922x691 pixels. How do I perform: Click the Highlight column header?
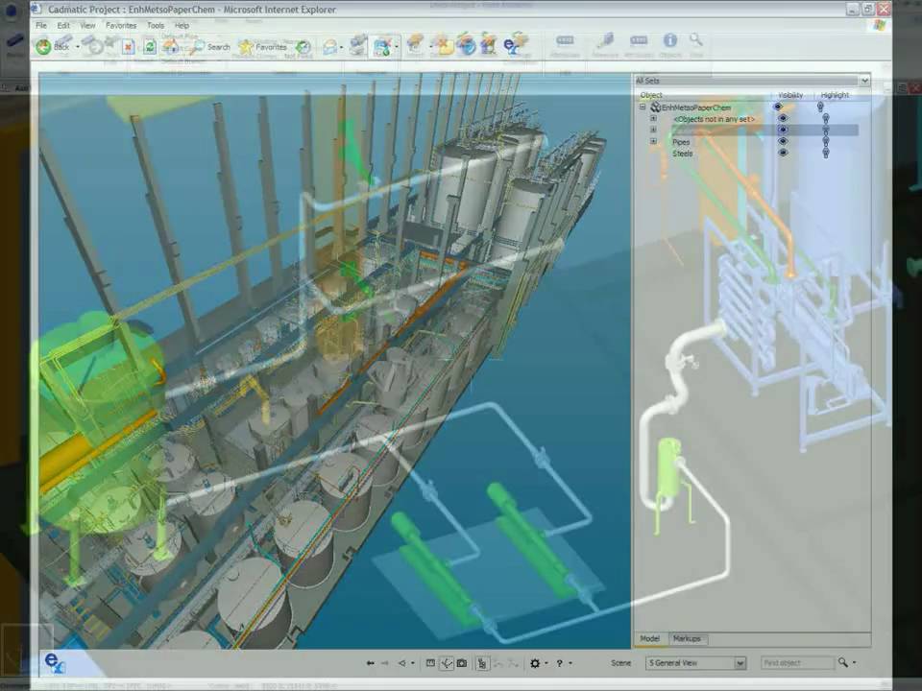(x=835, y=95)
